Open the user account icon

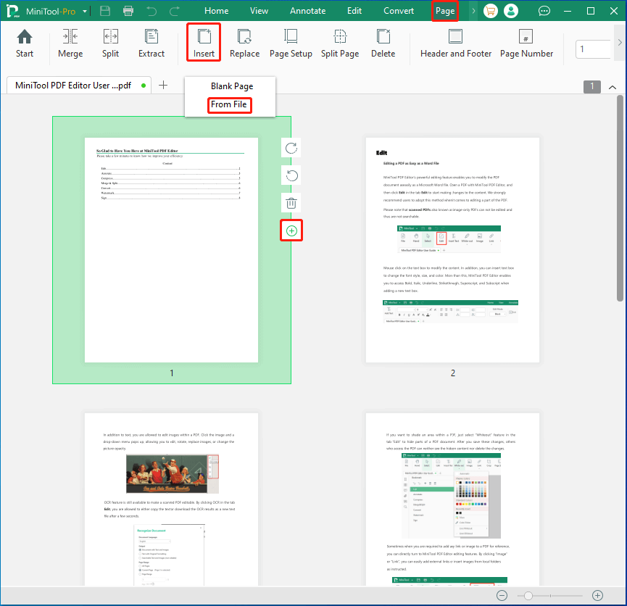[x=510, y=11]
